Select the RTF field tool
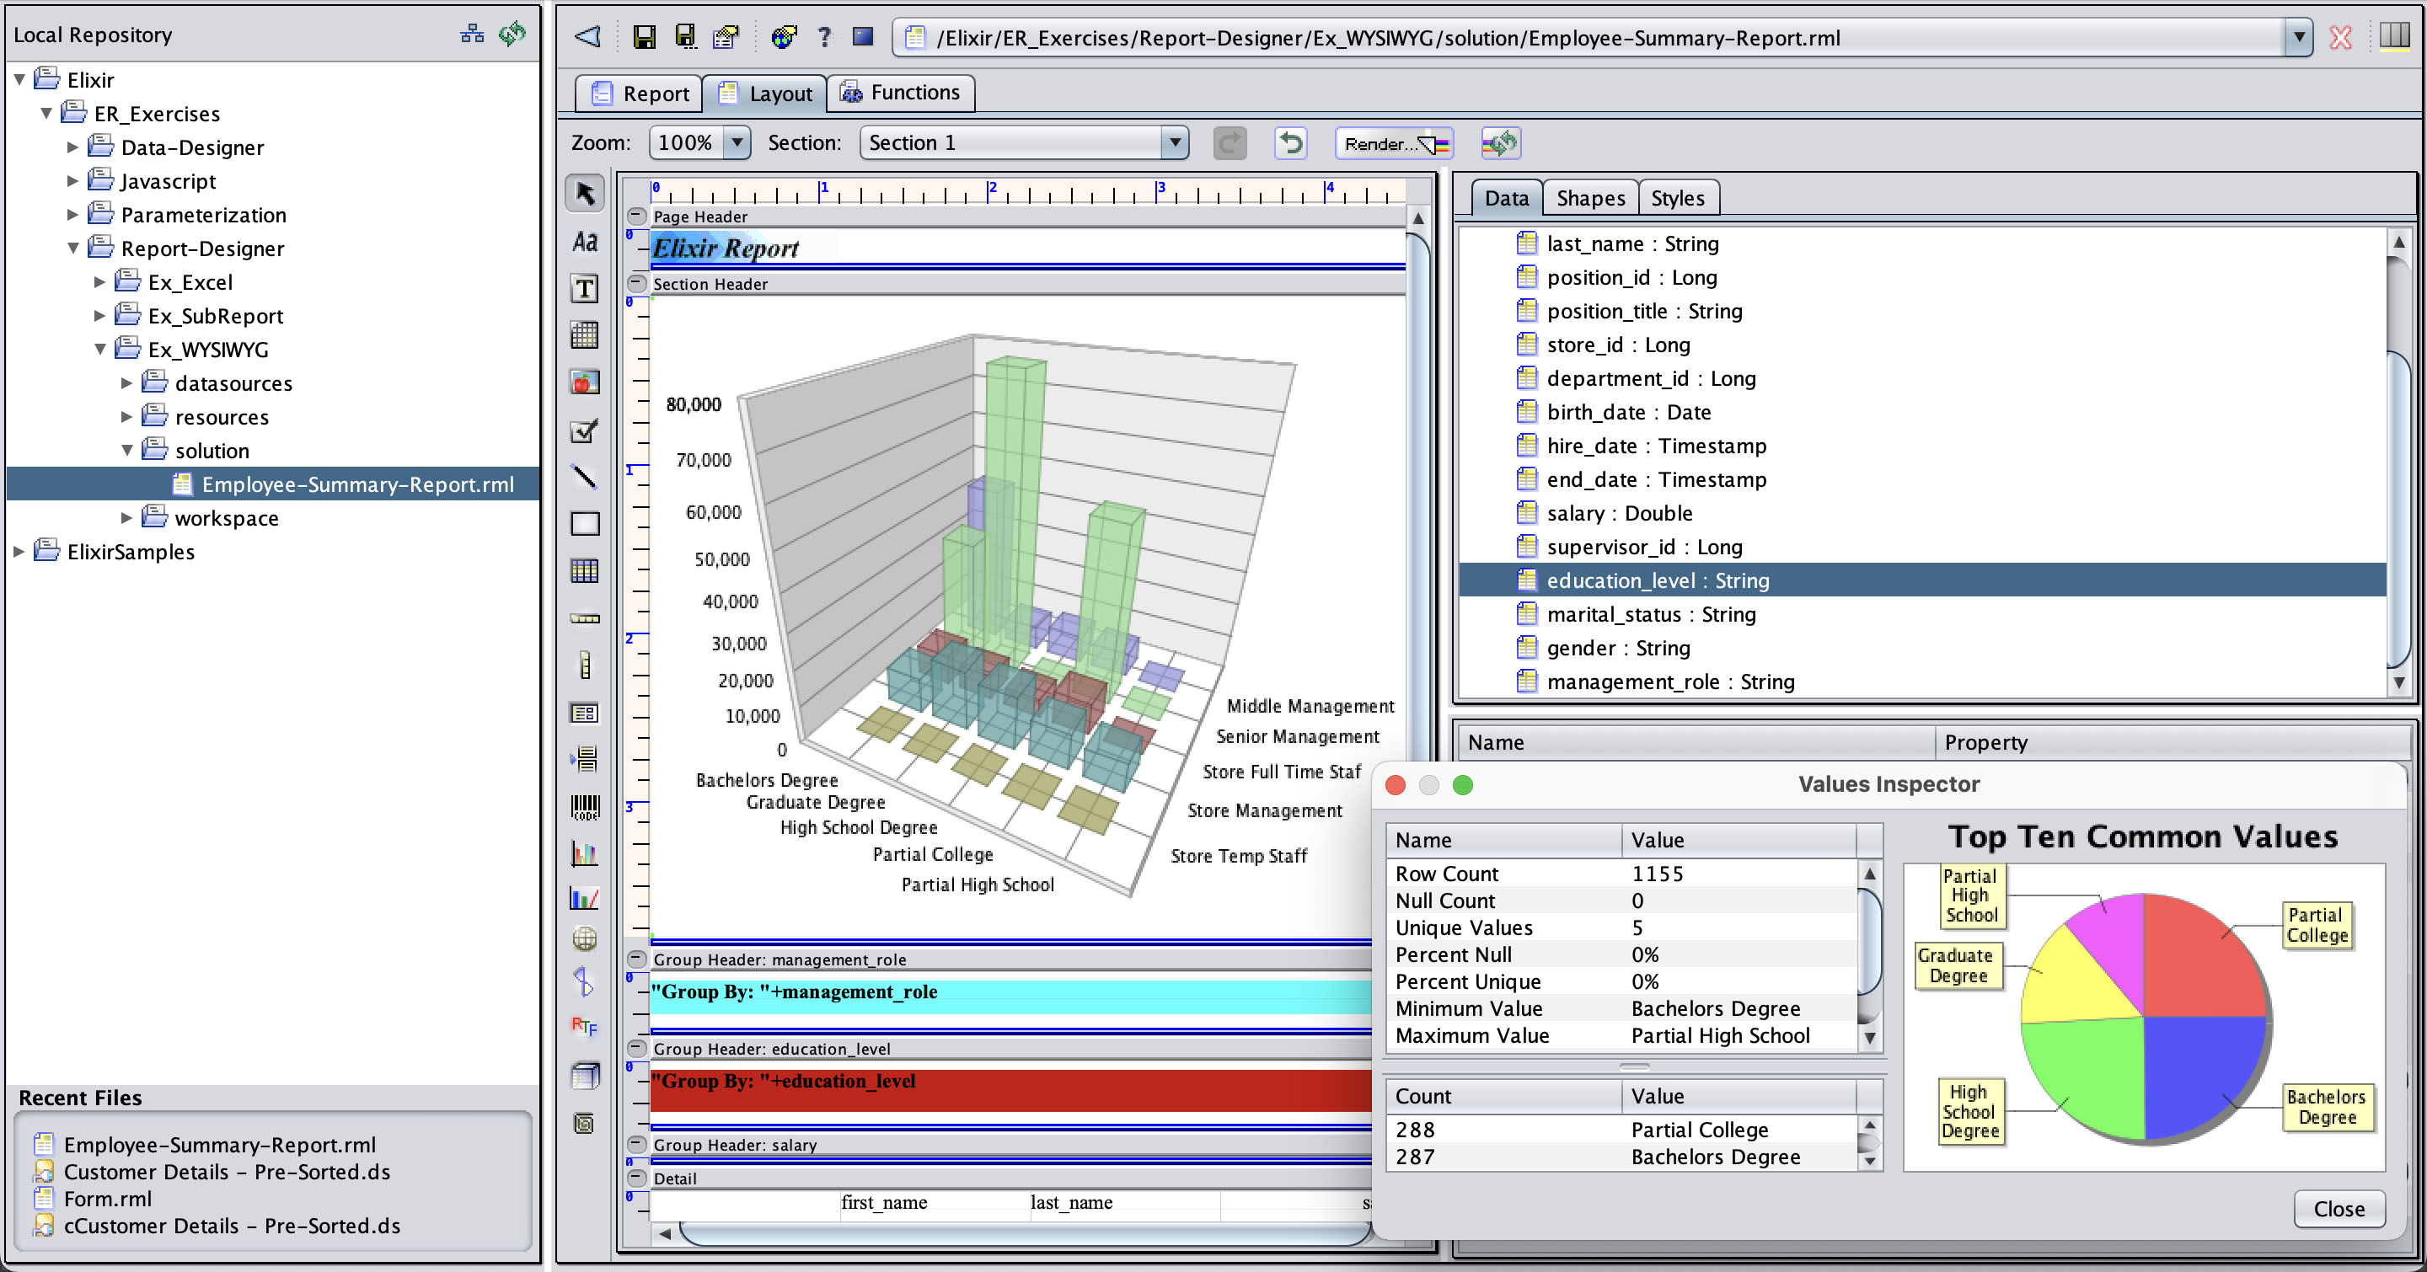 [584, 1025]
